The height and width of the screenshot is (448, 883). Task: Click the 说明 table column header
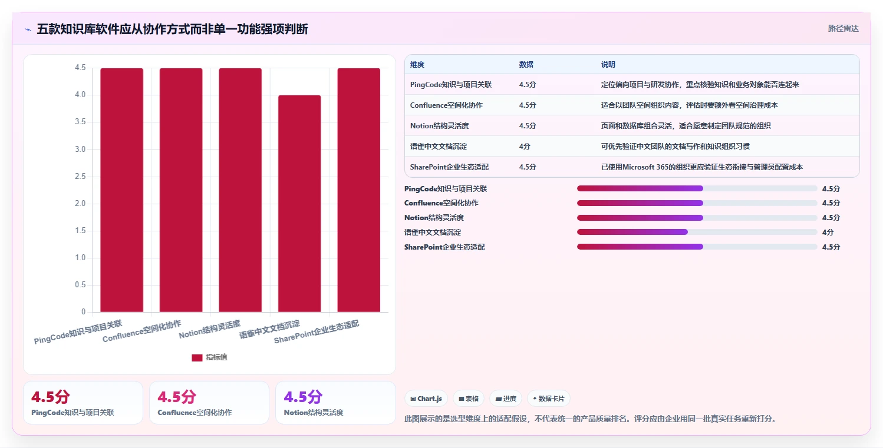(x=608, y=64)
